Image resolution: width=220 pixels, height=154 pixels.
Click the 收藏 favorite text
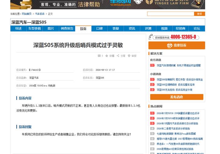coord(112,56)
